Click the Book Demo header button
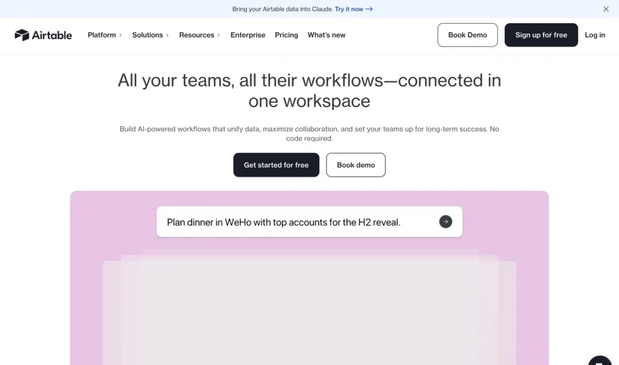 467,35
